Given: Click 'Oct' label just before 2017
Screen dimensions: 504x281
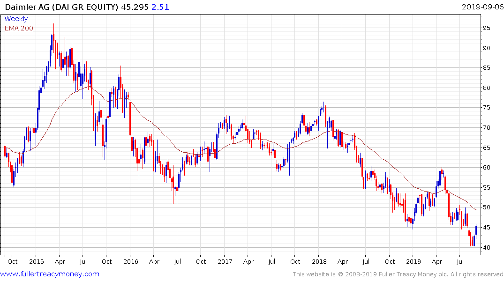Looking at the screenshot, I should [x=201, y=261].
